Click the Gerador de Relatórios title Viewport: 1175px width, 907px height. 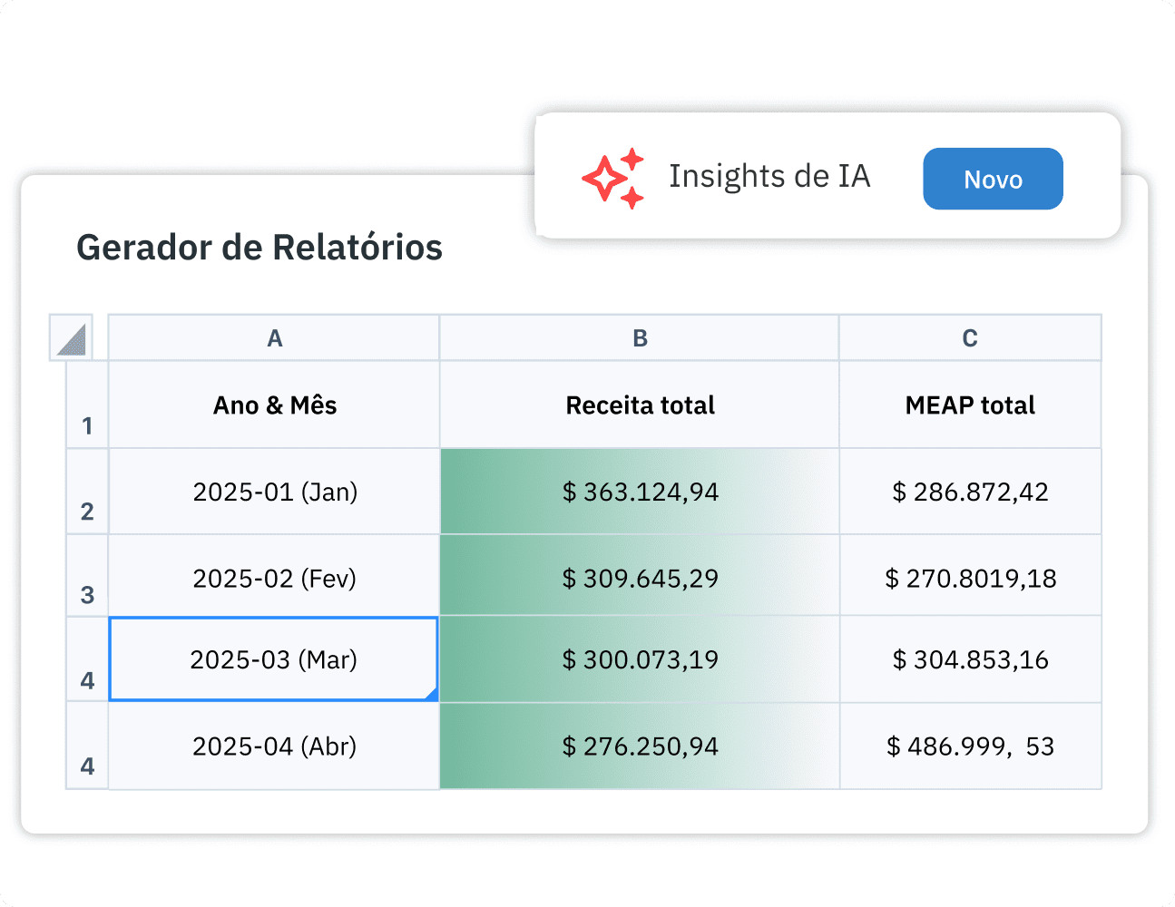click(x=259, y=247)
